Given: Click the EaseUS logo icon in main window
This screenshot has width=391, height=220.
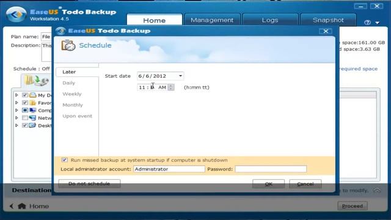Looking at the screenshot, I should pyautogui.click(x=16, y=14).
